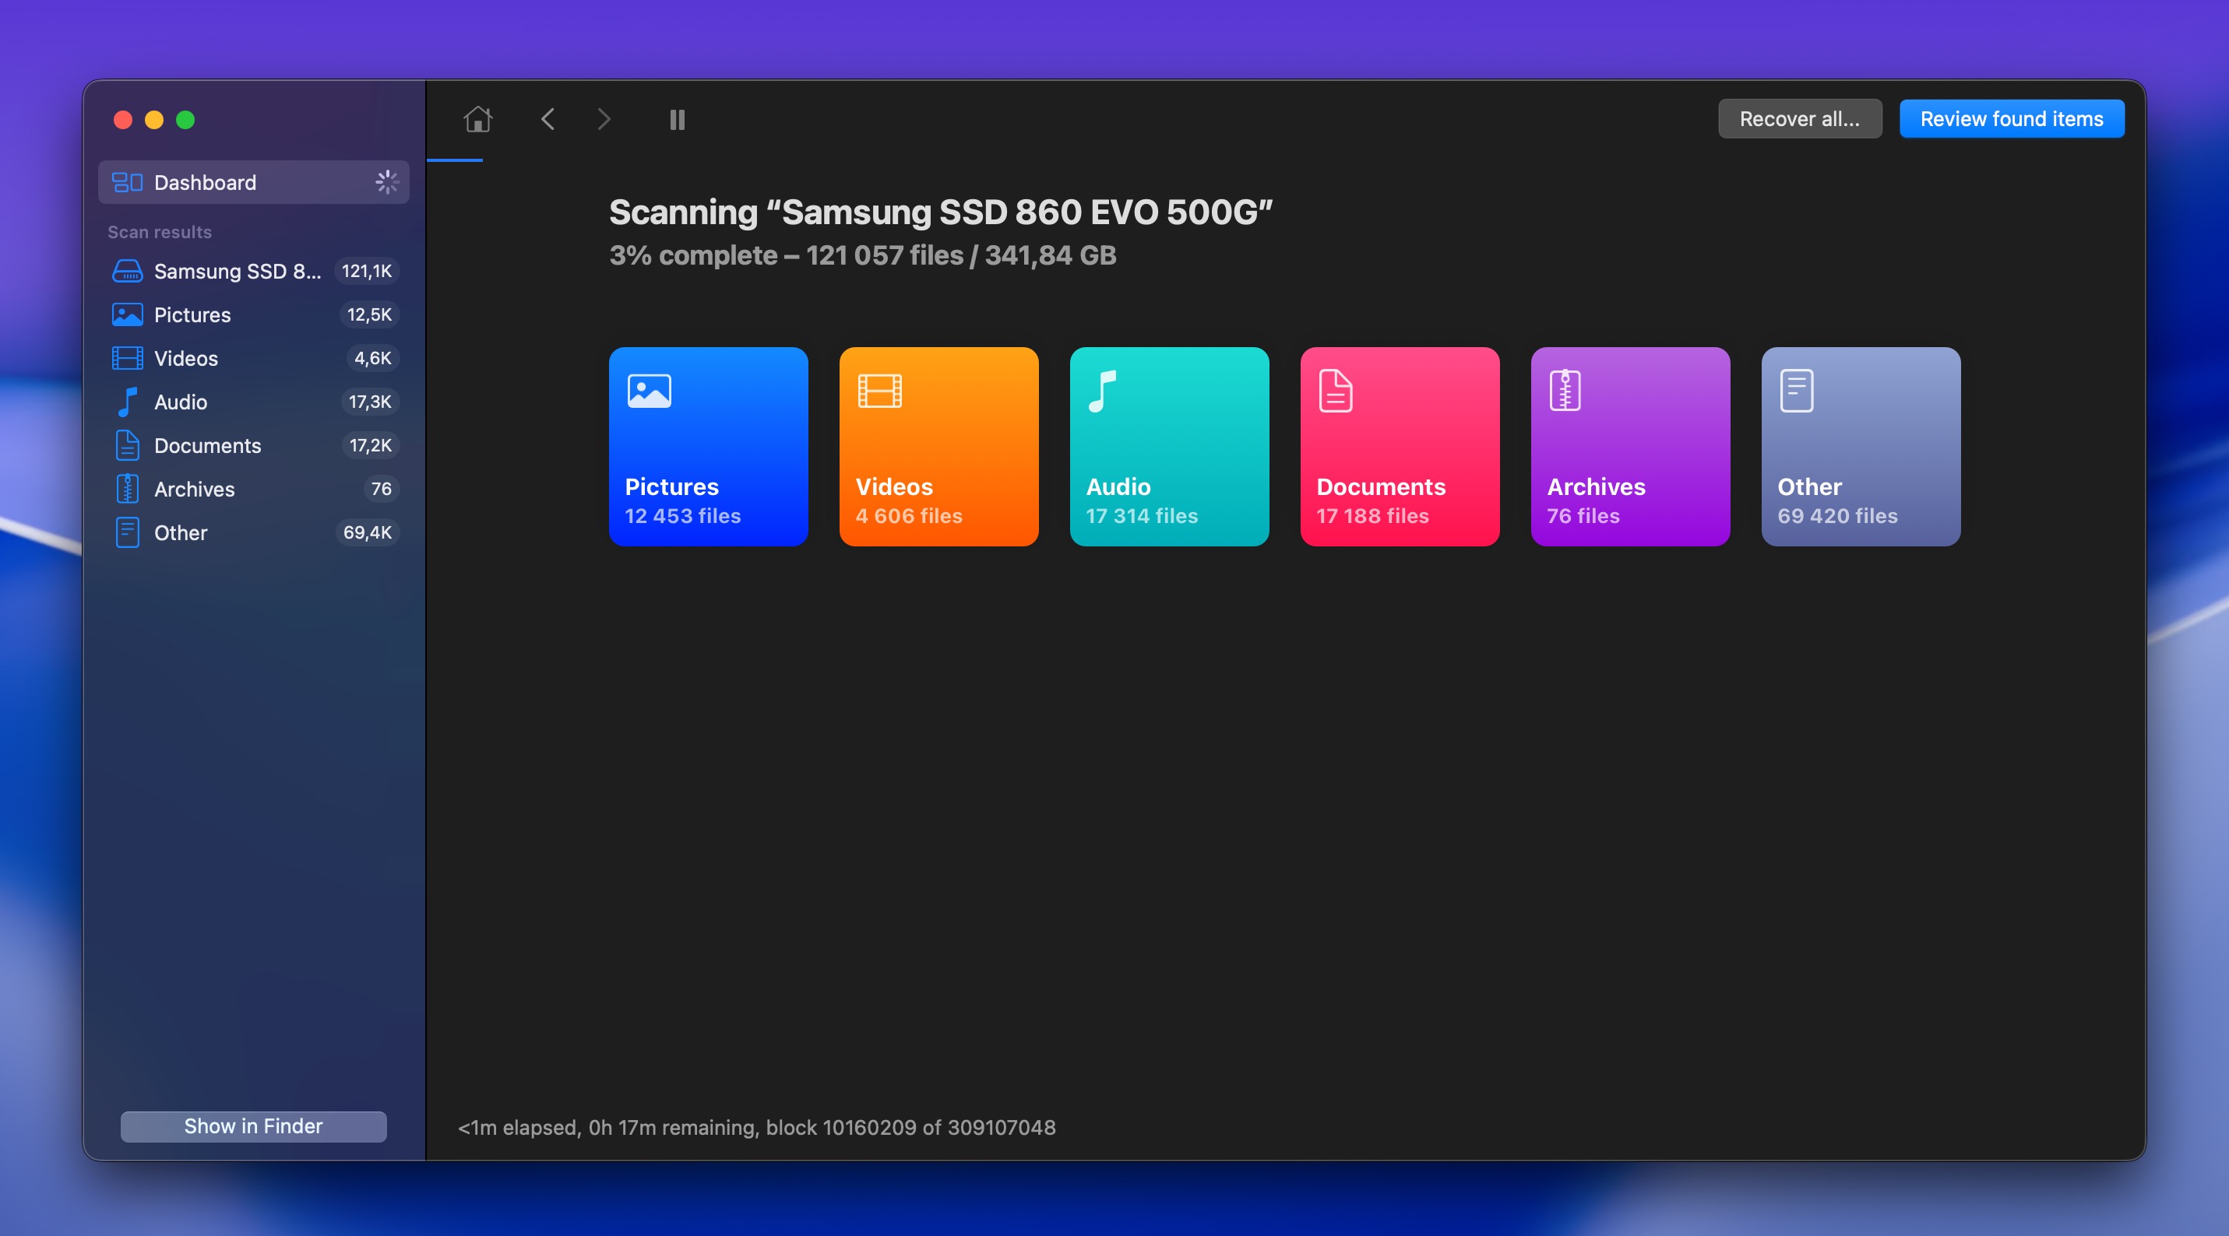
Task: Click Review found items button
Action: [x=2011, y=119]
